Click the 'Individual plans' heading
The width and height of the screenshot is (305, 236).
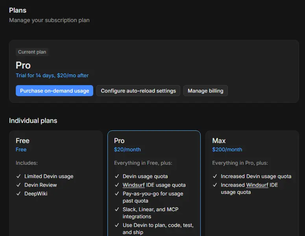point(33,121)
